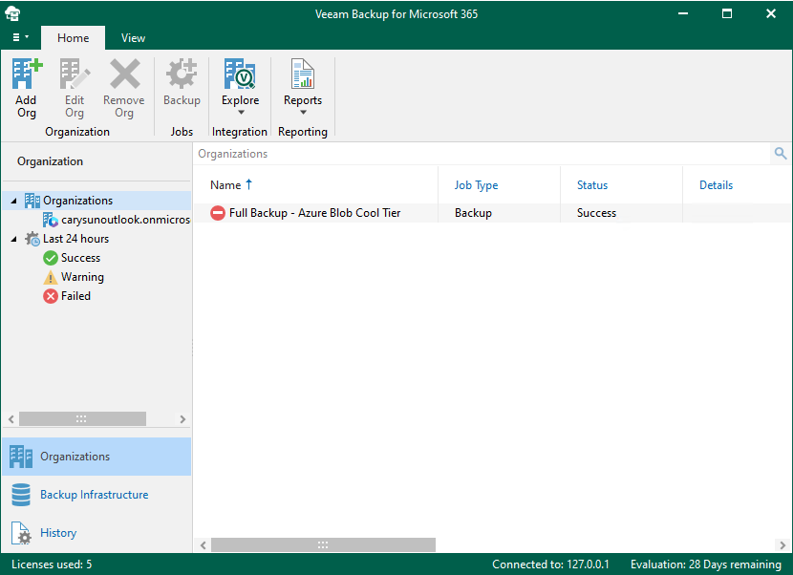Select the Full Backup - Azure Blob Cool Tier job
The image size is (793, 575).
tap(313, 212)
